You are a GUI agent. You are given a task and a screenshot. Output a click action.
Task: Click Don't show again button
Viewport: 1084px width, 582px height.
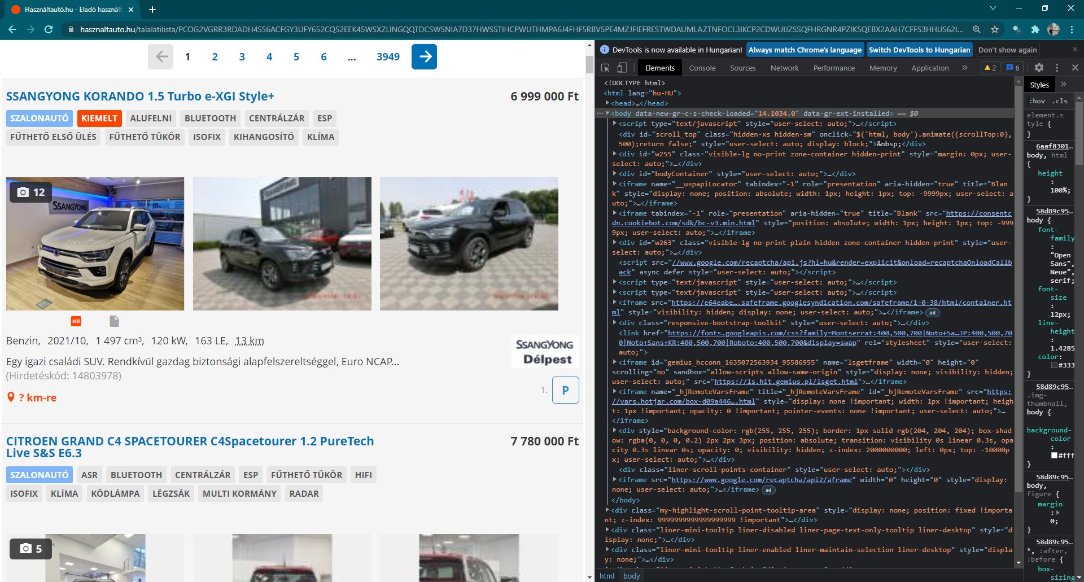[x=1007, y=50]
